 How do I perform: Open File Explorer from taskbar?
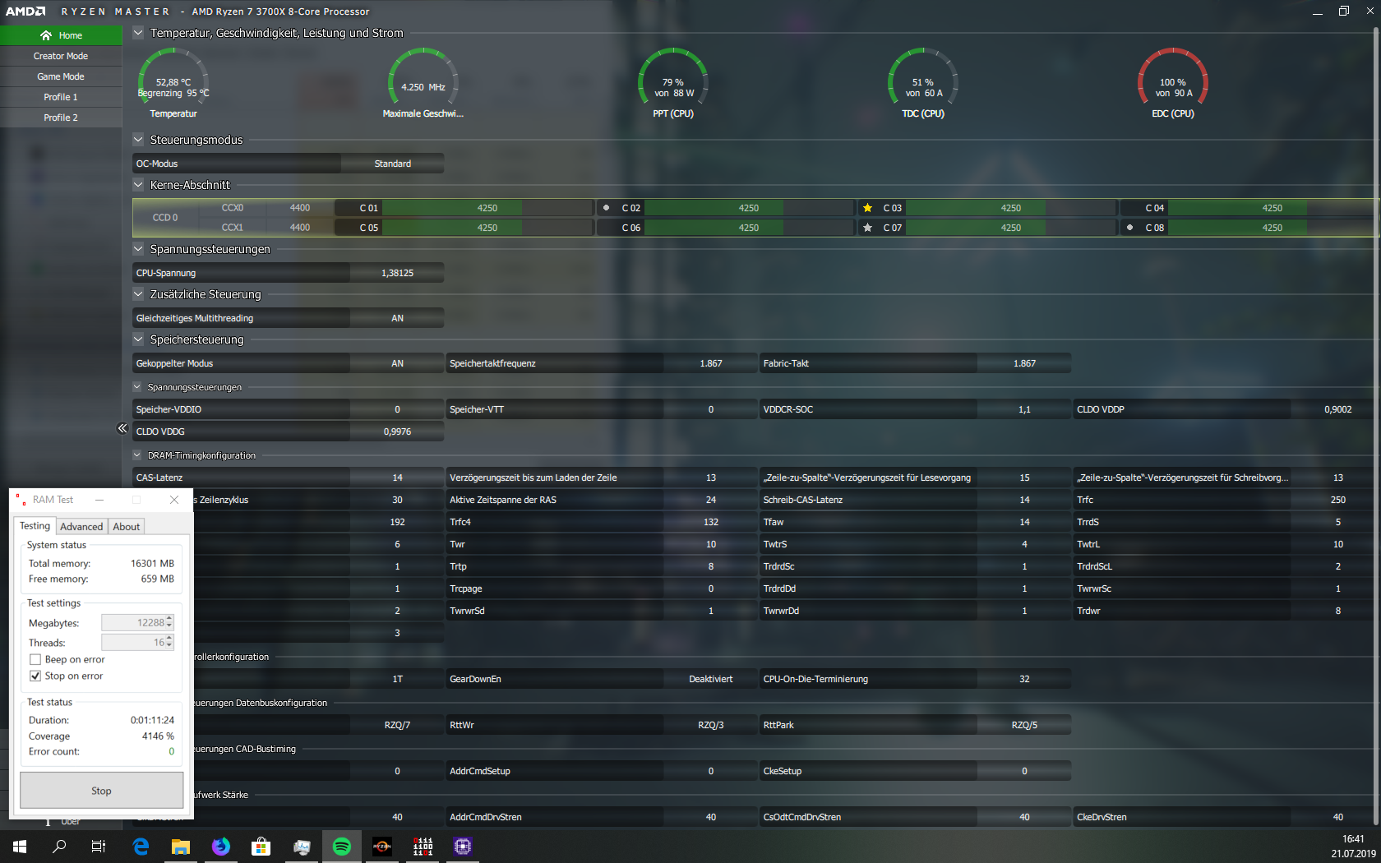(181, 846)
